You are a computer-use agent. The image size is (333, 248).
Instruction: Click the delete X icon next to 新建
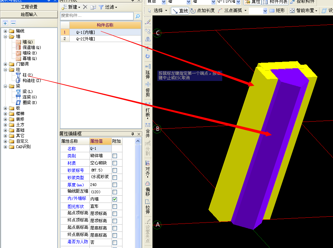coord(85,7)
